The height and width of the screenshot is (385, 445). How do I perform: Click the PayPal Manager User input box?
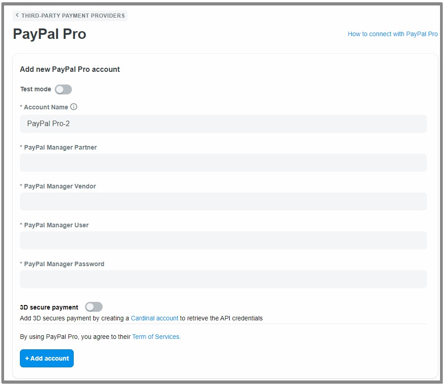(223, 240)
